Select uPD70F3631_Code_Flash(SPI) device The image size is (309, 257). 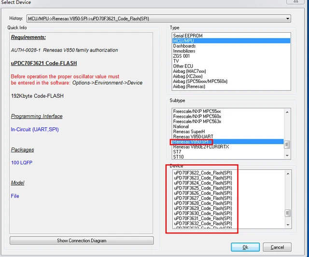(x=203, y=218)
